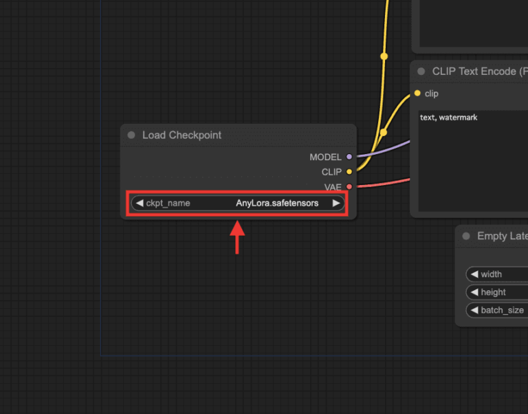Click the yellow CLIP output port
The image size is (528, 414).
tap(349, 172)
